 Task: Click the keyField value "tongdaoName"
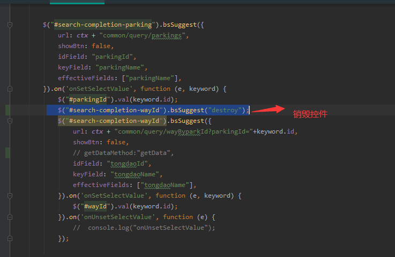[x=135, y=174]
